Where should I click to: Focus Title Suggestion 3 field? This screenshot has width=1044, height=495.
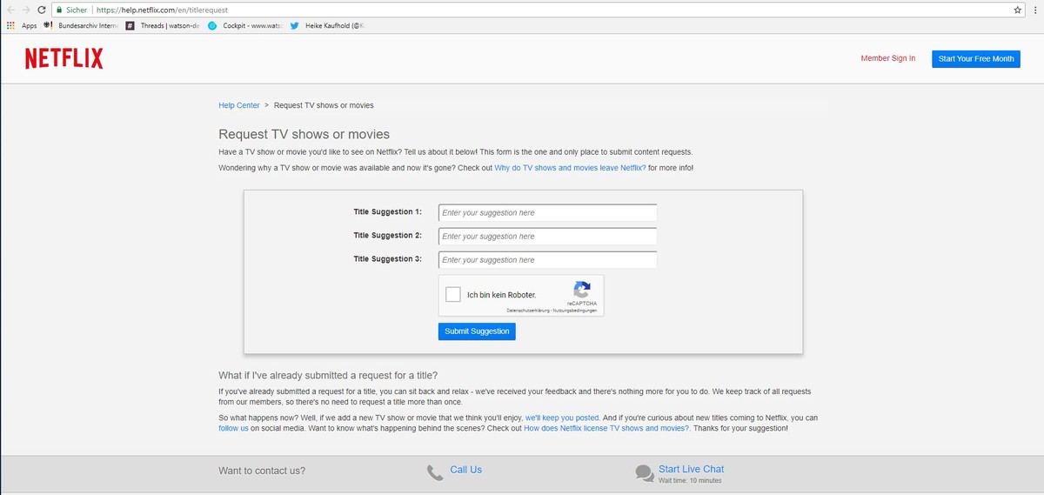[547, 260]
